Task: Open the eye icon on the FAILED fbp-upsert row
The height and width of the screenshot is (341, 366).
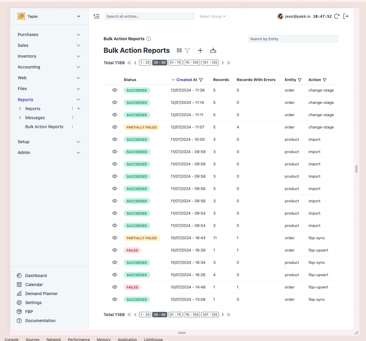Action: click(x=115, y=250)
